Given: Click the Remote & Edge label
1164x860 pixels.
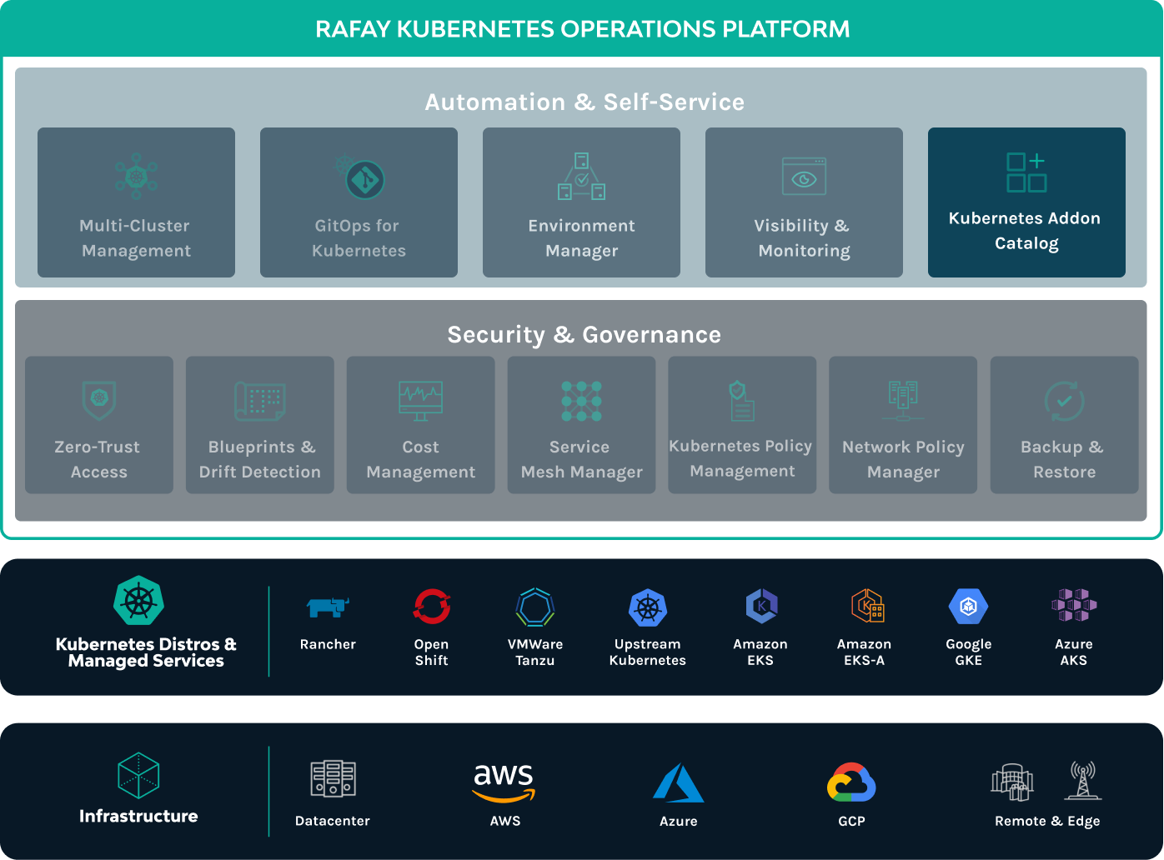Looking at the screenshot, I should click(x=1047, y=821).
